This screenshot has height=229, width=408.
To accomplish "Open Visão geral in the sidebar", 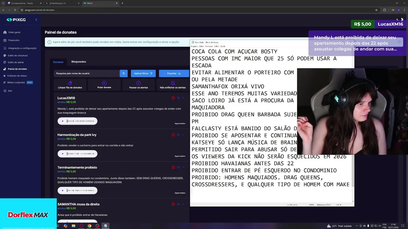I will (12, 32).
